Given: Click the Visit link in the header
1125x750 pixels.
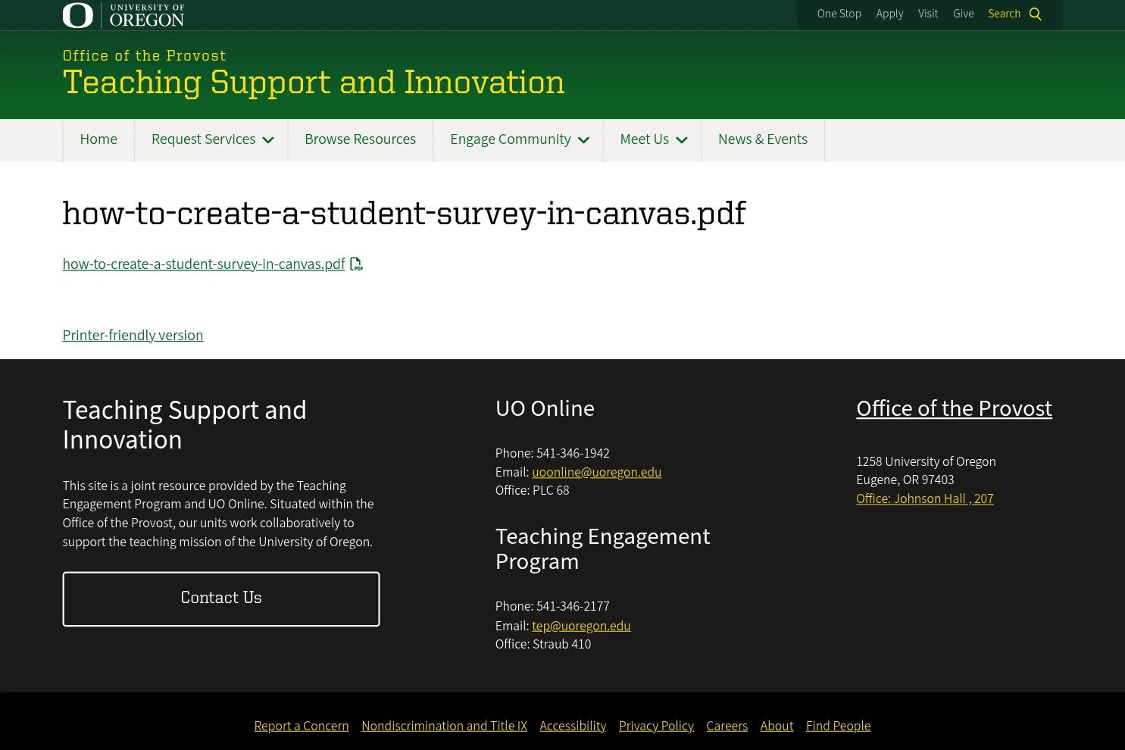Looking at the screenshot, I should pos(928,14).
